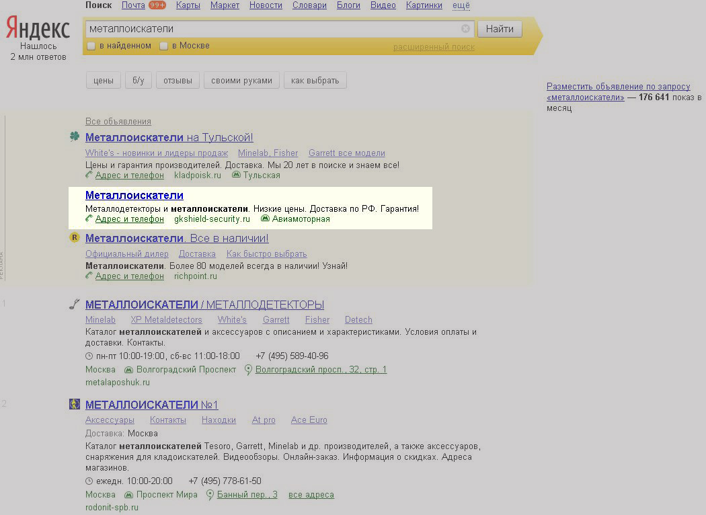Open the 'Ace Euro' sitelink

pos(309,420)
